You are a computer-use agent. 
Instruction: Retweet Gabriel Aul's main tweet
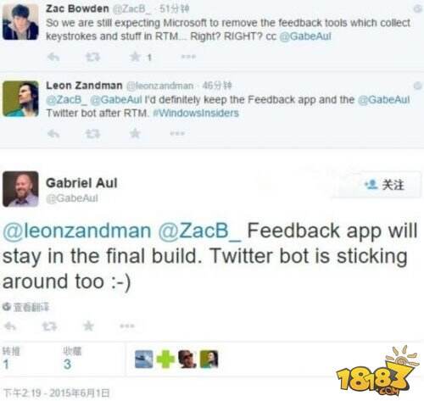[x=50, y=326]
